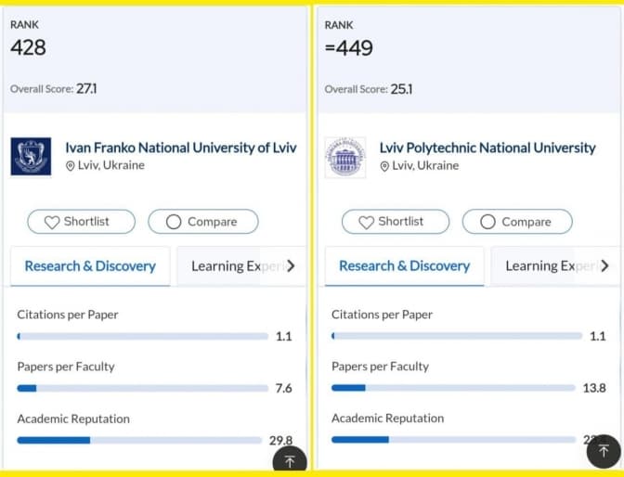Shortlist Ivan Franko National University of Lviv

tap(81, 222)
